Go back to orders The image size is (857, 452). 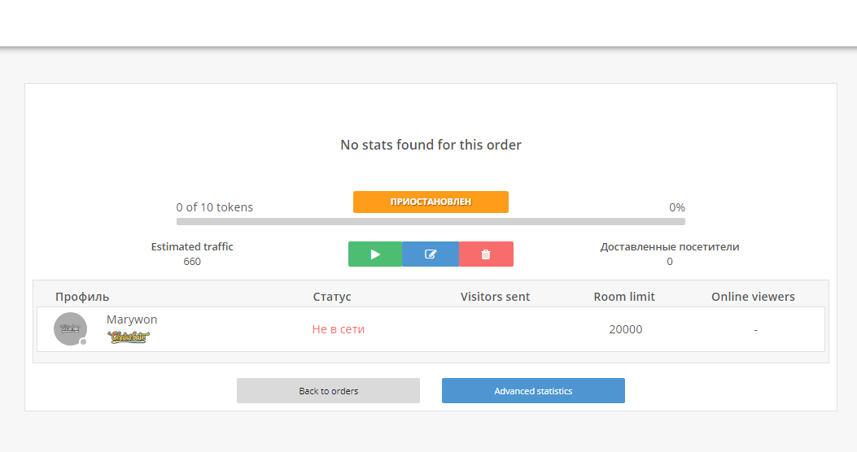[x=328, y=391]
